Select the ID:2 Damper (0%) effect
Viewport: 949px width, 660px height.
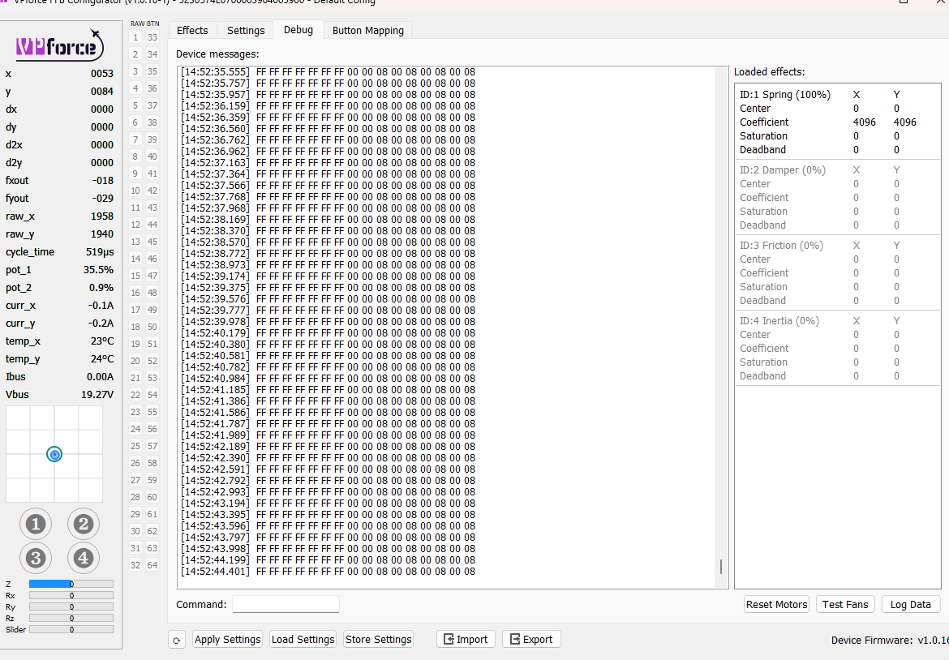(783, 170)
